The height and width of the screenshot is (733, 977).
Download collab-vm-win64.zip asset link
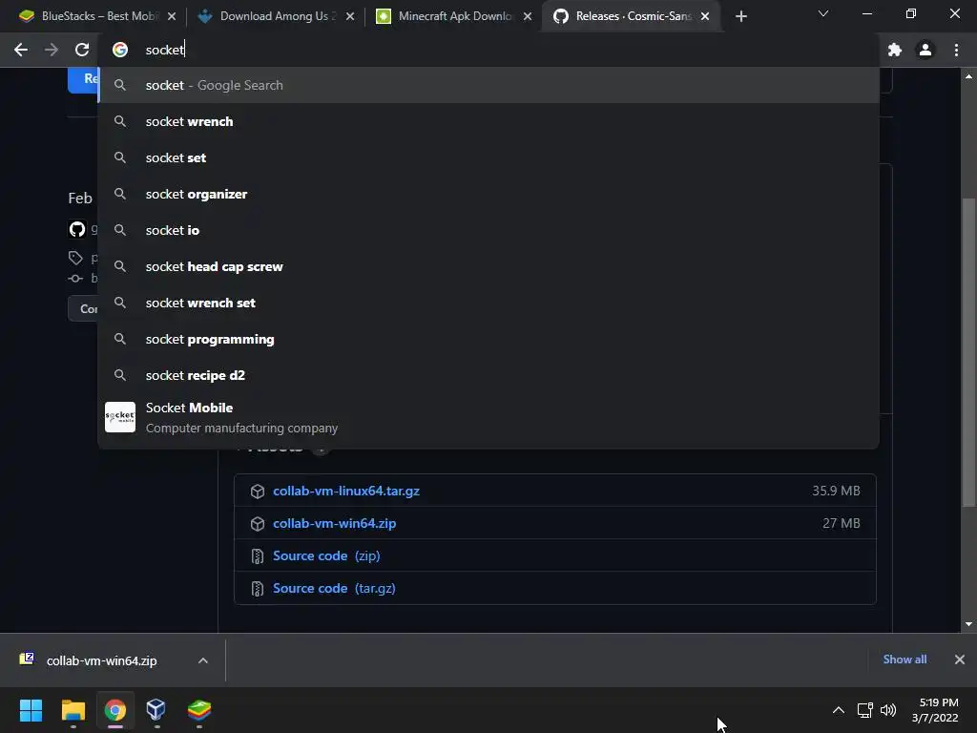tap(334, 524)
